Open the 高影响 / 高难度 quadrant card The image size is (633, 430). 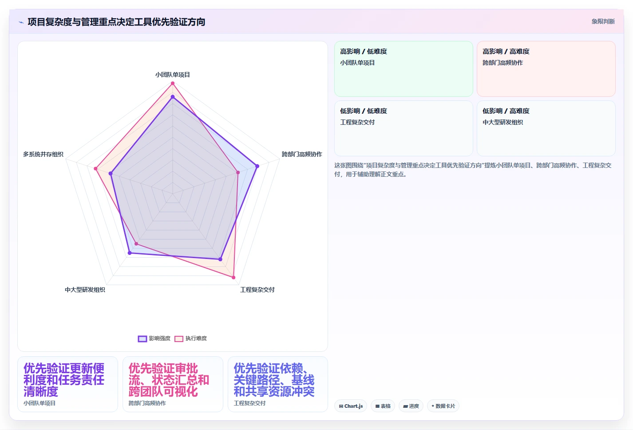pos(546,69)
